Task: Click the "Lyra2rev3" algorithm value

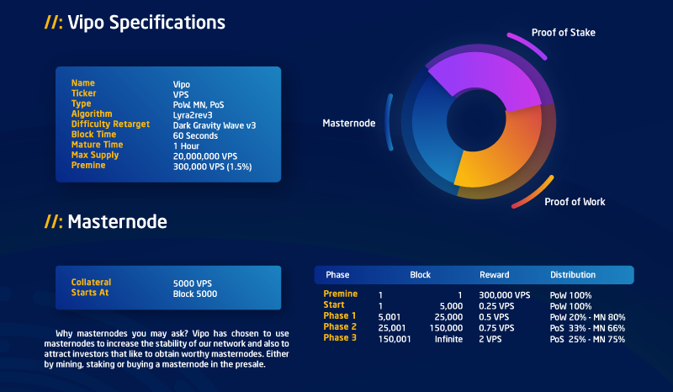Action: coord(193,115)
